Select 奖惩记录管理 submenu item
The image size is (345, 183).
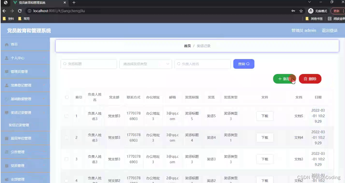20,125
